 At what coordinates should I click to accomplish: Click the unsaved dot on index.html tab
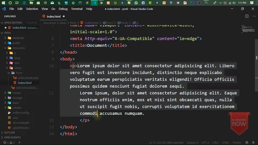click(x=64, y=17)
